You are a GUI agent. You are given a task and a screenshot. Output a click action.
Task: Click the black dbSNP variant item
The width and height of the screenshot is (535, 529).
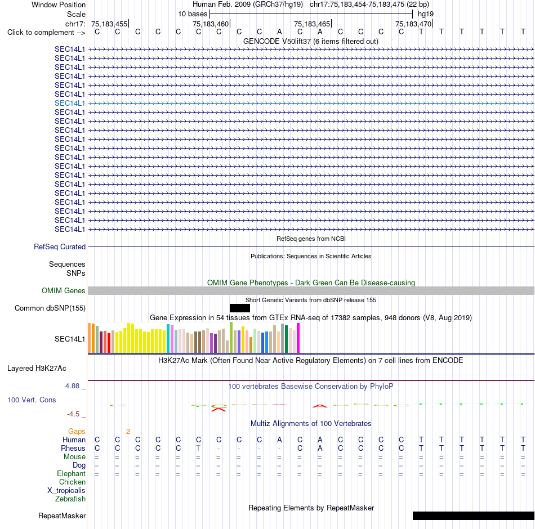[240, 308]
